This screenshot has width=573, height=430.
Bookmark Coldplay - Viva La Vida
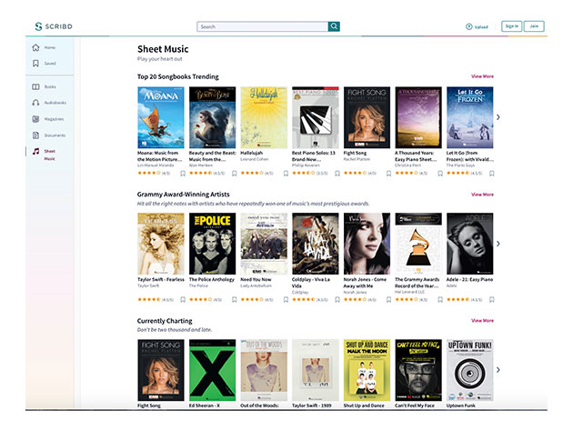337,300
